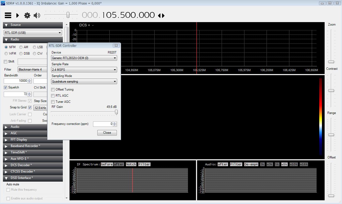
Task: Mute audio with the speaker icon
Action: pyautogui.click(x=37, y=15)
